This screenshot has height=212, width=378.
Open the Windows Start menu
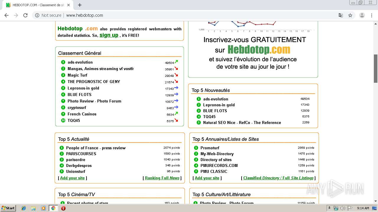pyautogui.click(x=8, y=208)
